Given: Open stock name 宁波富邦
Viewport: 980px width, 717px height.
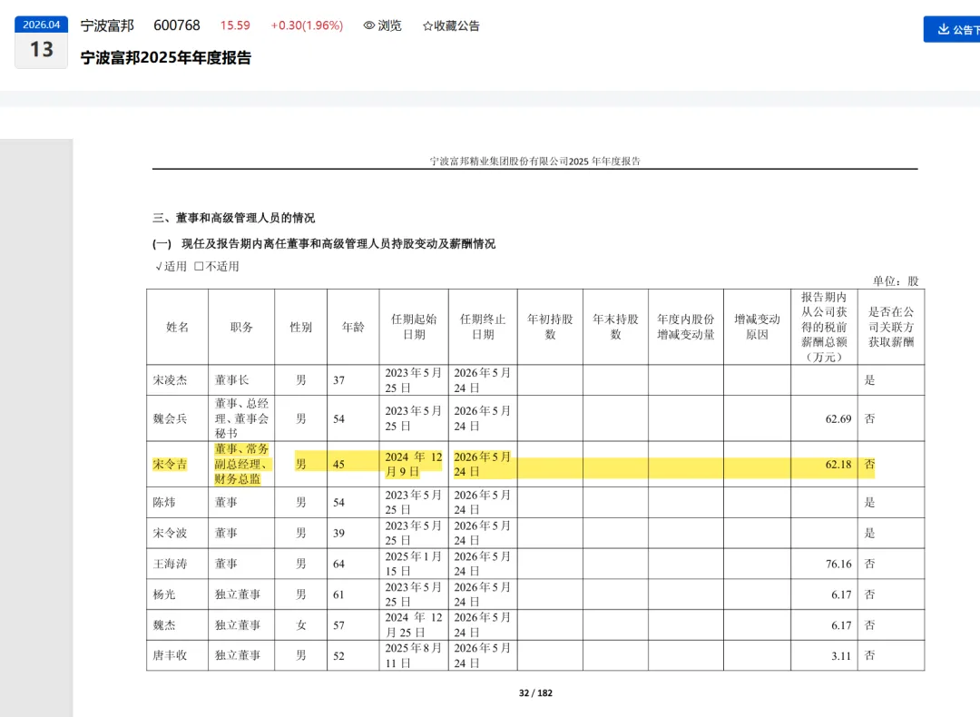Looking at the screenshot, I should click(x=107, y=25).
